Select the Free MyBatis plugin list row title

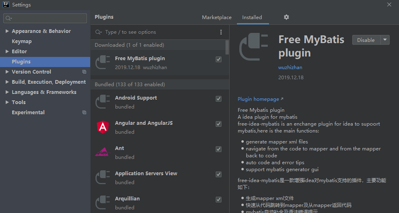tap(140, 58)
